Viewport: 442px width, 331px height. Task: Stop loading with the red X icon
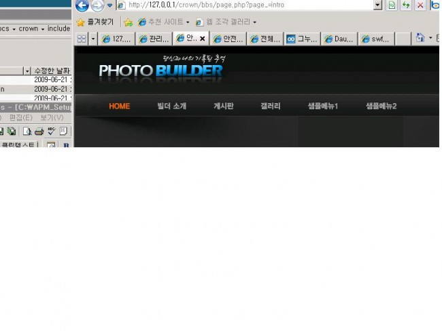tap(420, 5)
